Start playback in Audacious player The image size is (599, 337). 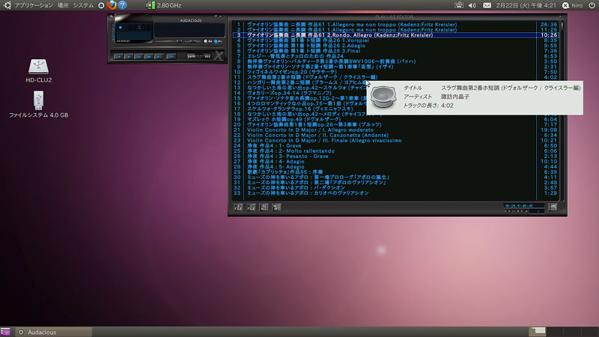pyautogui.click(x=129, y=57)
